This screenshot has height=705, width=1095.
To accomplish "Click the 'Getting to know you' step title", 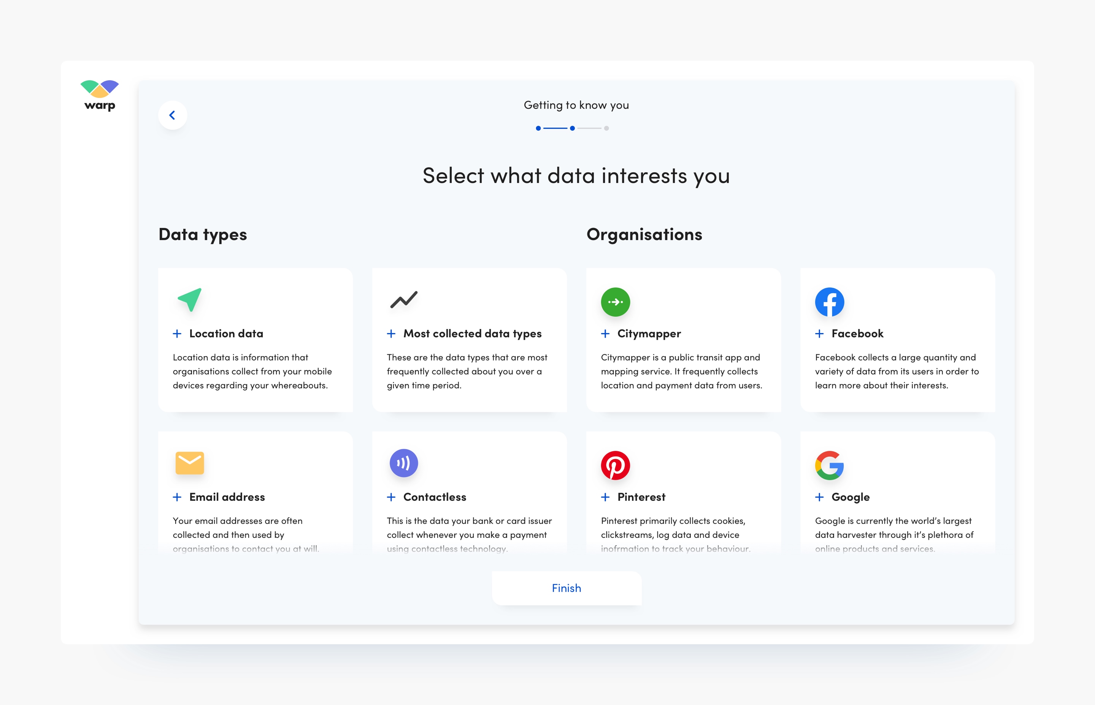I will click(576, 105).
